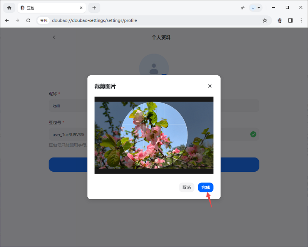Open the Doubao avatar icon in toolbar

(280, 20)
